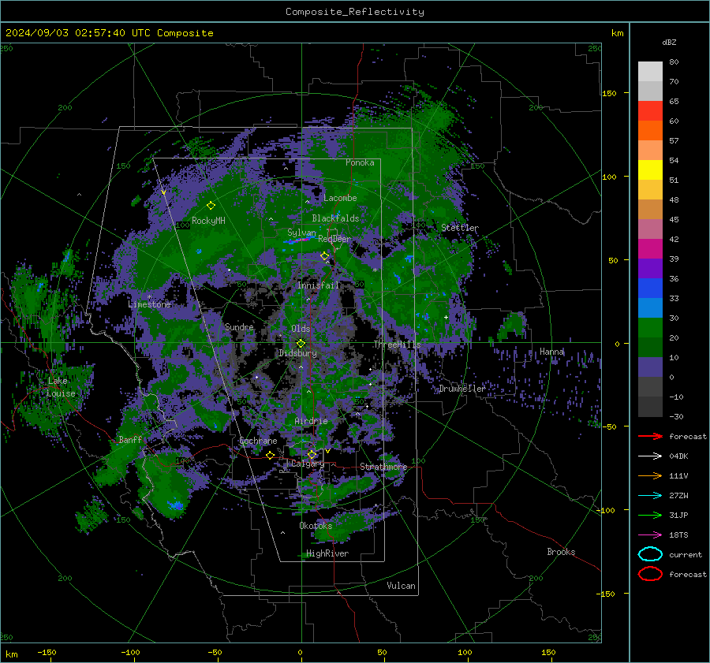Viewport: 710px width, 663px height.
Task: Select the light blue 30–33 dBZ swatch
Action: point(650,307)
